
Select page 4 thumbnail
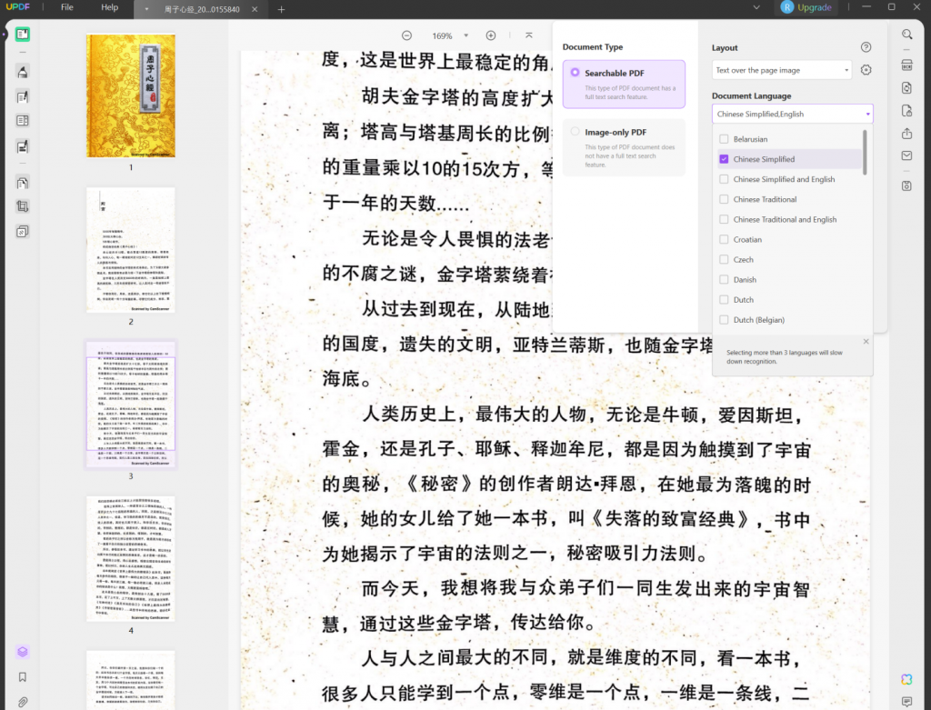[x=130, y=556]
